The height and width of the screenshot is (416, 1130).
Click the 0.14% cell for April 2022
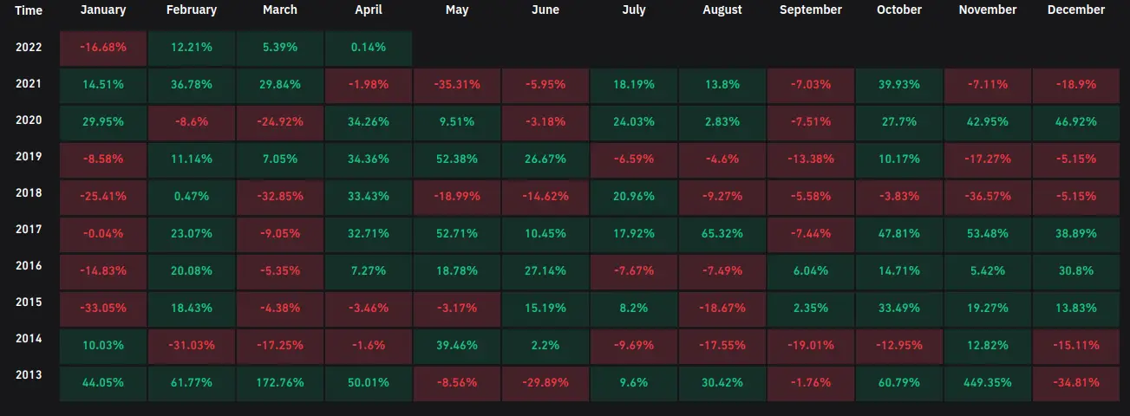point(368,48)
